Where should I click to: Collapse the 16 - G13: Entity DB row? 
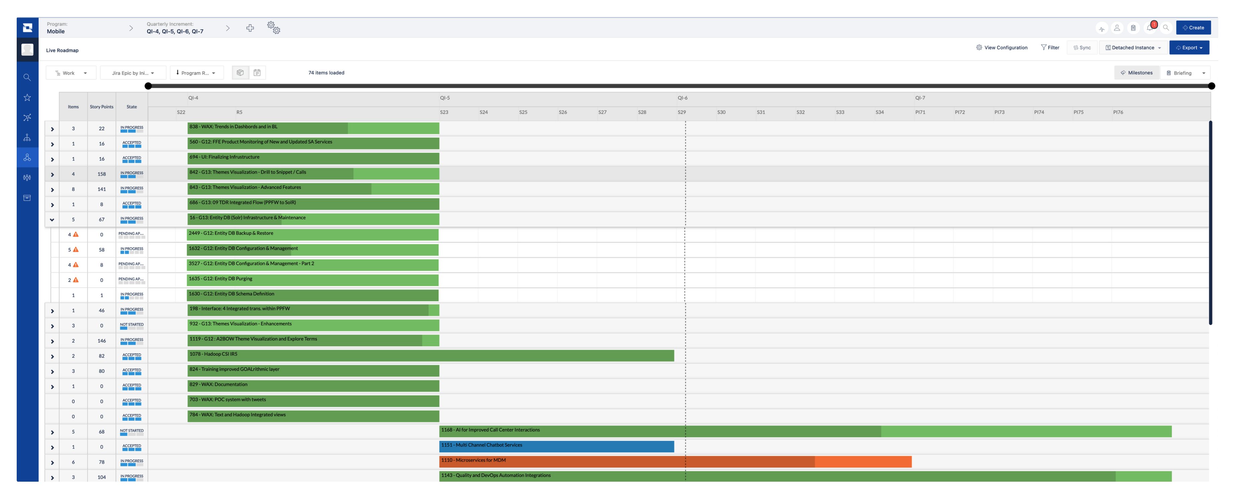tap(52, 220)
